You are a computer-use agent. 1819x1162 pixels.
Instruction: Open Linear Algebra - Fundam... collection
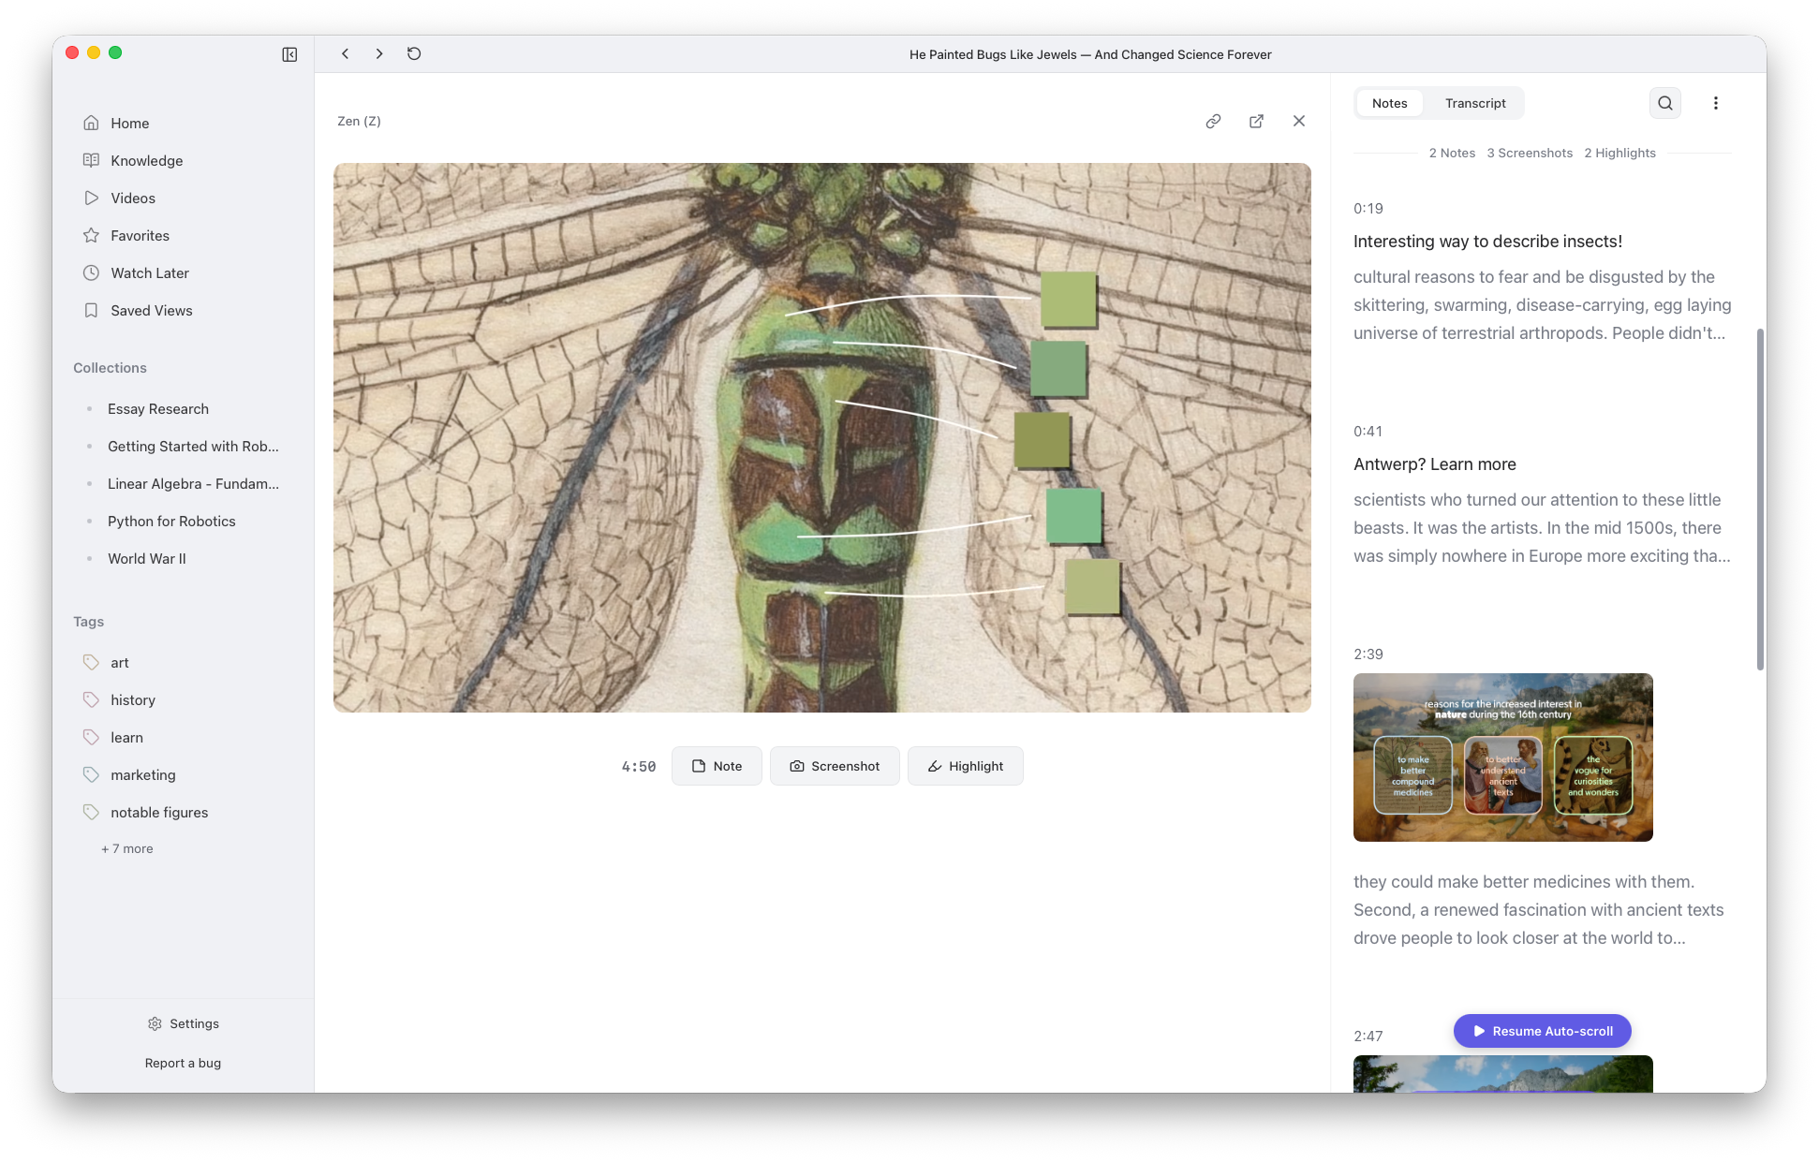click(193, 484)
